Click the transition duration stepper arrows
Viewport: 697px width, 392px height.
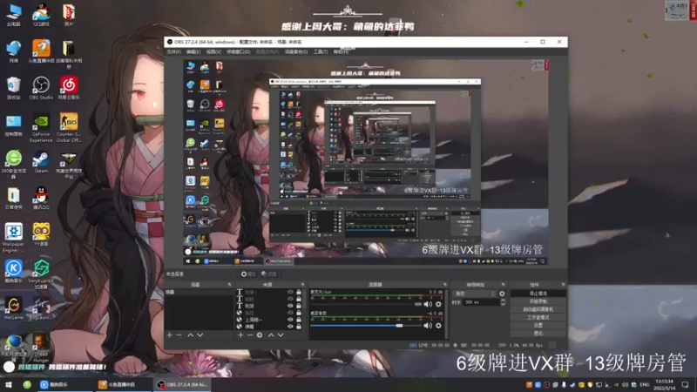[x=503, y=302]
